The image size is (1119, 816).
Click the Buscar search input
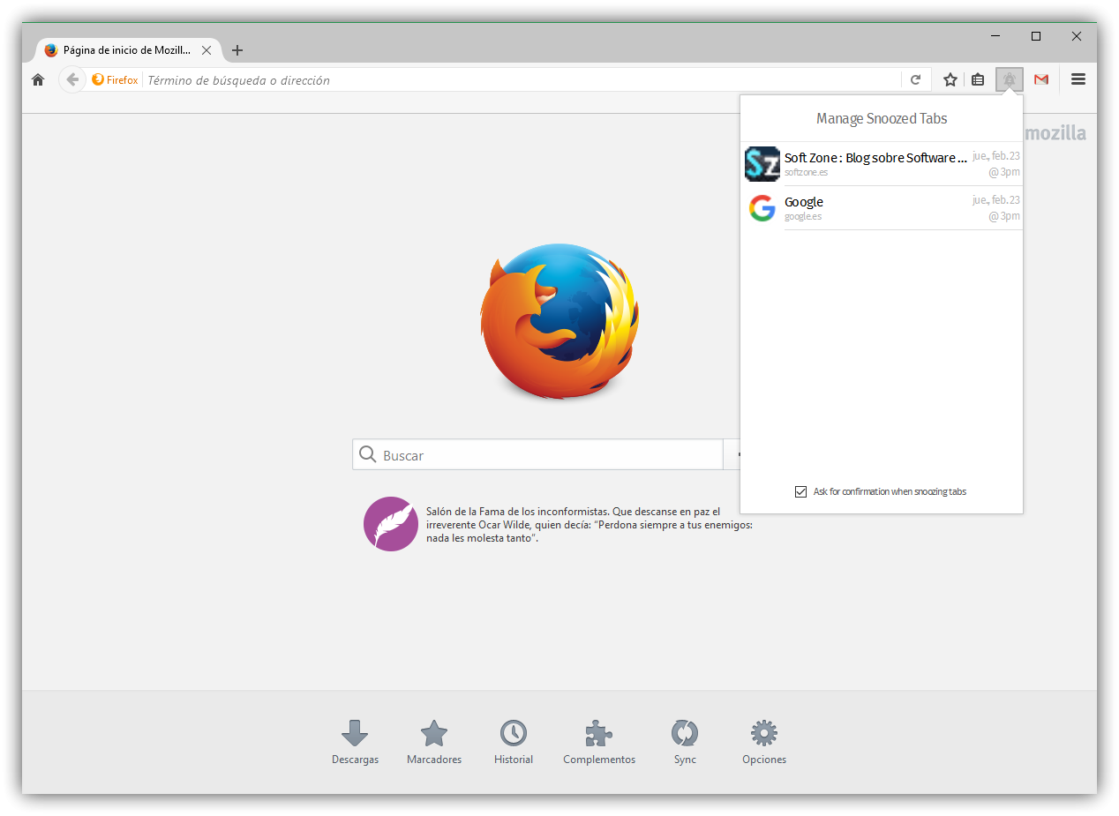point(537,455)
